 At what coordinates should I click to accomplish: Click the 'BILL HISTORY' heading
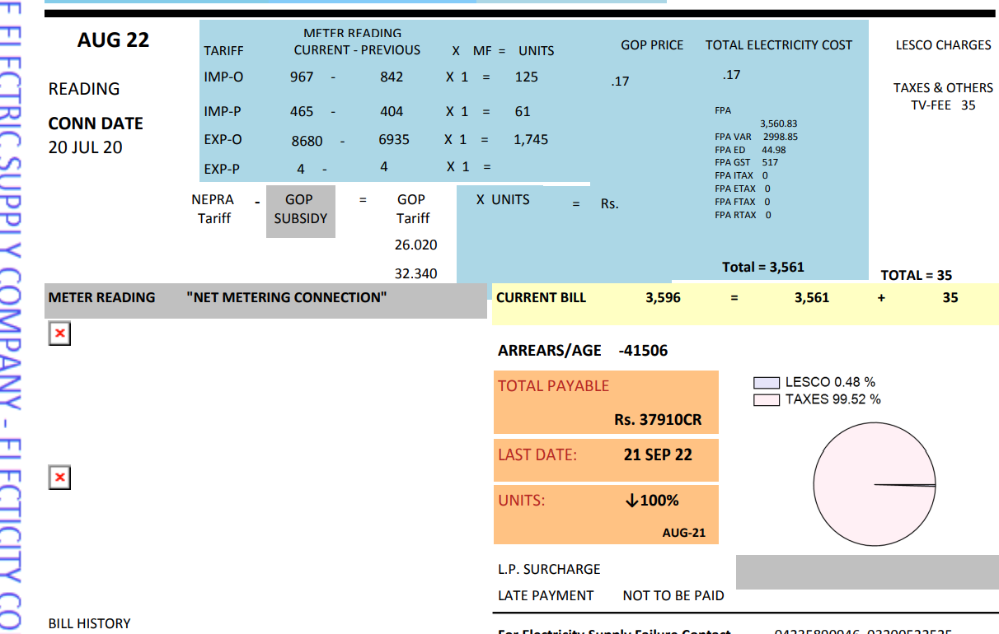[89, 623]
